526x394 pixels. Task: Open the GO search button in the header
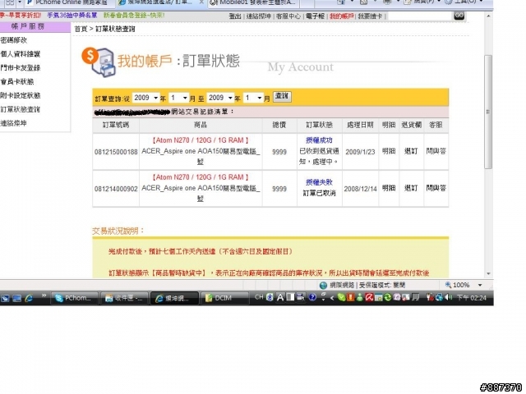(459, 16)
